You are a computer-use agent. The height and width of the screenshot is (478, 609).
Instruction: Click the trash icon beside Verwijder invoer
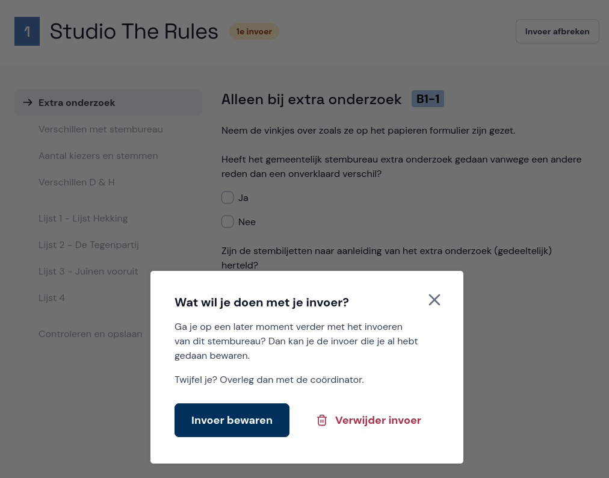tap(322, 420)
